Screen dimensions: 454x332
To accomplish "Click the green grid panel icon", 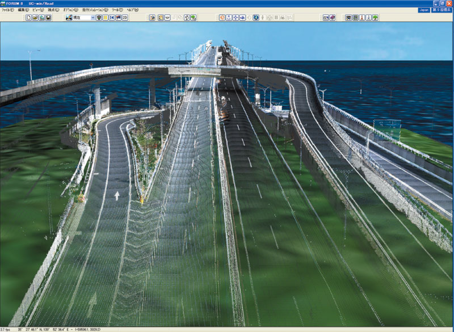I will click(355, 18).
